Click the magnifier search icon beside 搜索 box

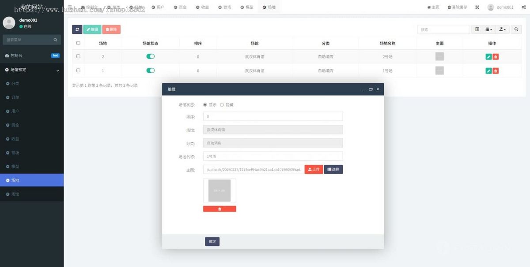(516, 29)
